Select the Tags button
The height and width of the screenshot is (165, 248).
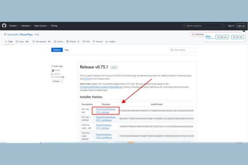[x=67, y=50]
